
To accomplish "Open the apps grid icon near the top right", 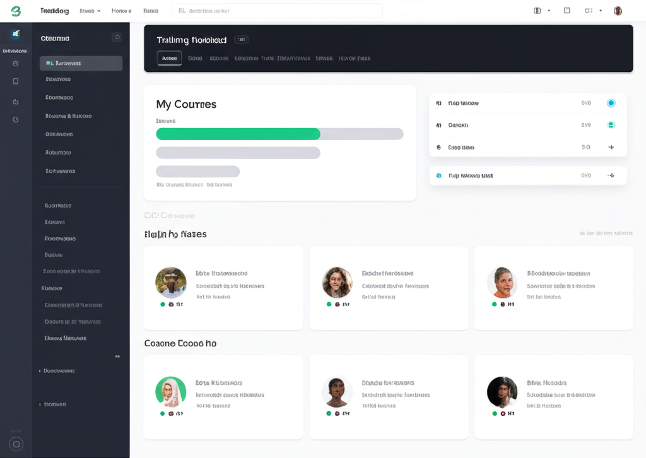I will click(x=567, y=11).
